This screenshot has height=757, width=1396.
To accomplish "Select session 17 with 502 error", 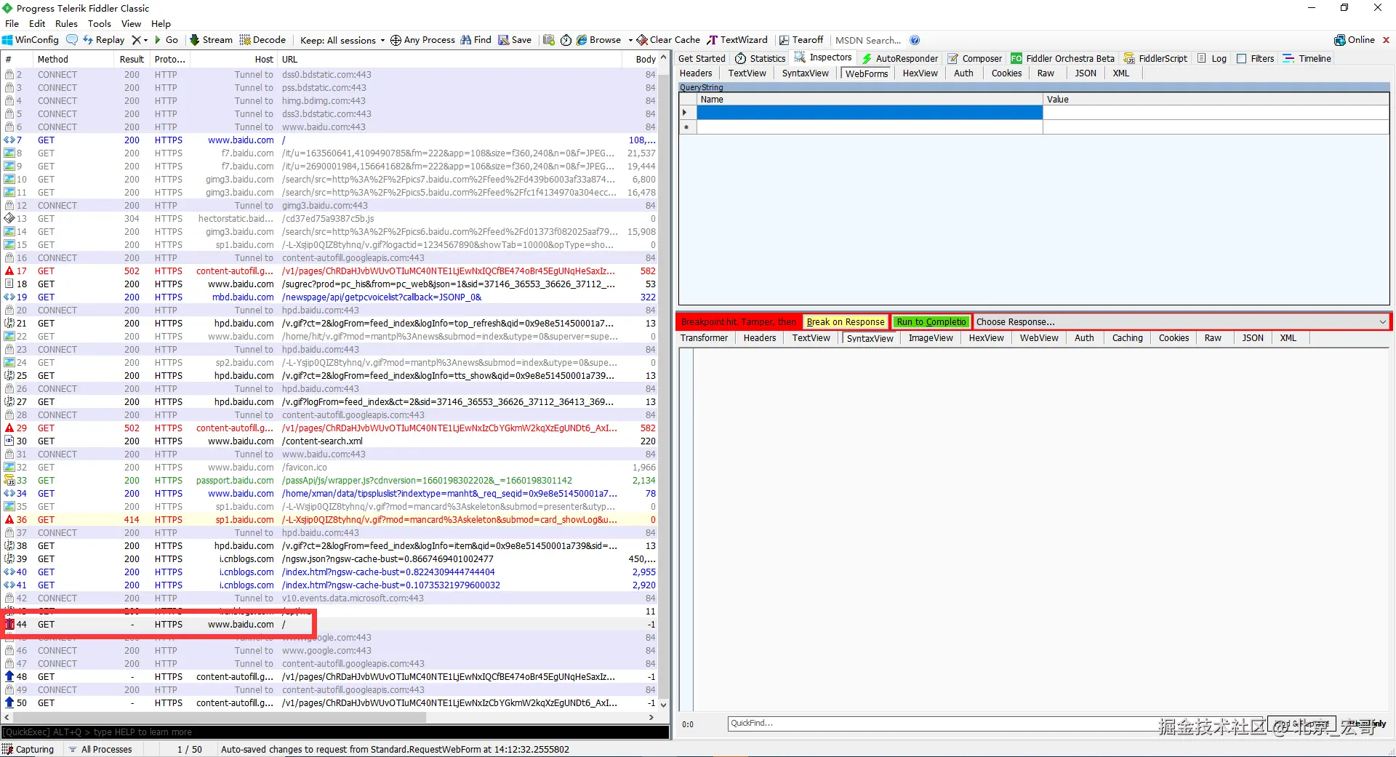I will [x=330, y=271].
